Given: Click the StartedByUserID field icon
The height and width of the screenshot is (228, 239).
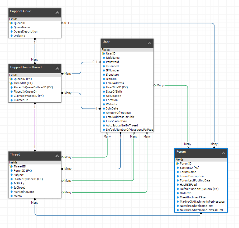Looking at the screenshot, I should tap(11, 179).
